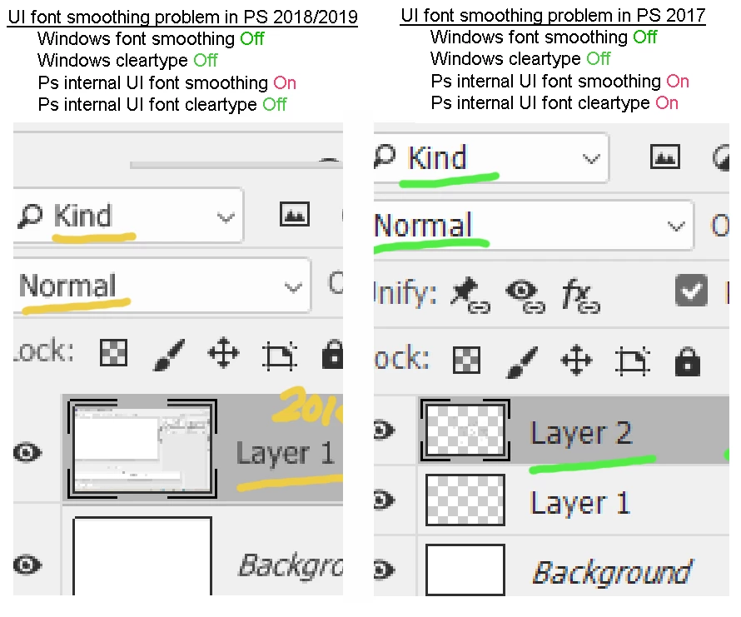
Task: Click unify layer visibility eye icon in PS 2017 panel
Action: [x=525, y=296]
